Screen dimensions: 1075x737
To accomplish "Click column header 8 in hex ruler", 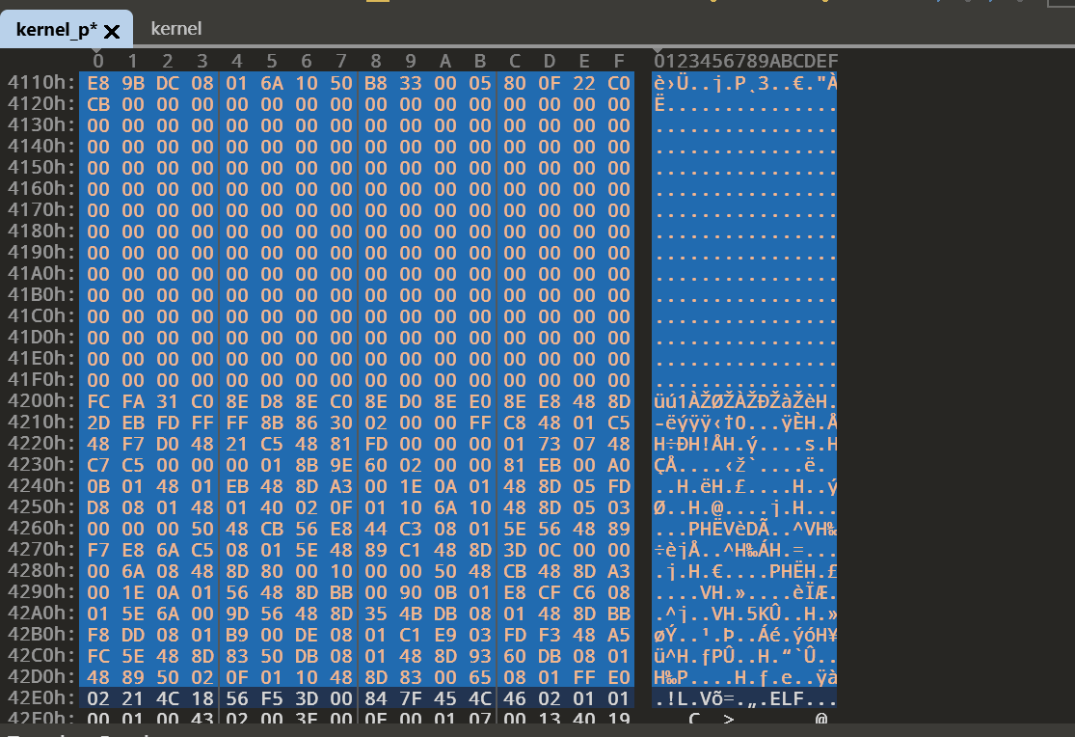I will (x=375, y=62).
